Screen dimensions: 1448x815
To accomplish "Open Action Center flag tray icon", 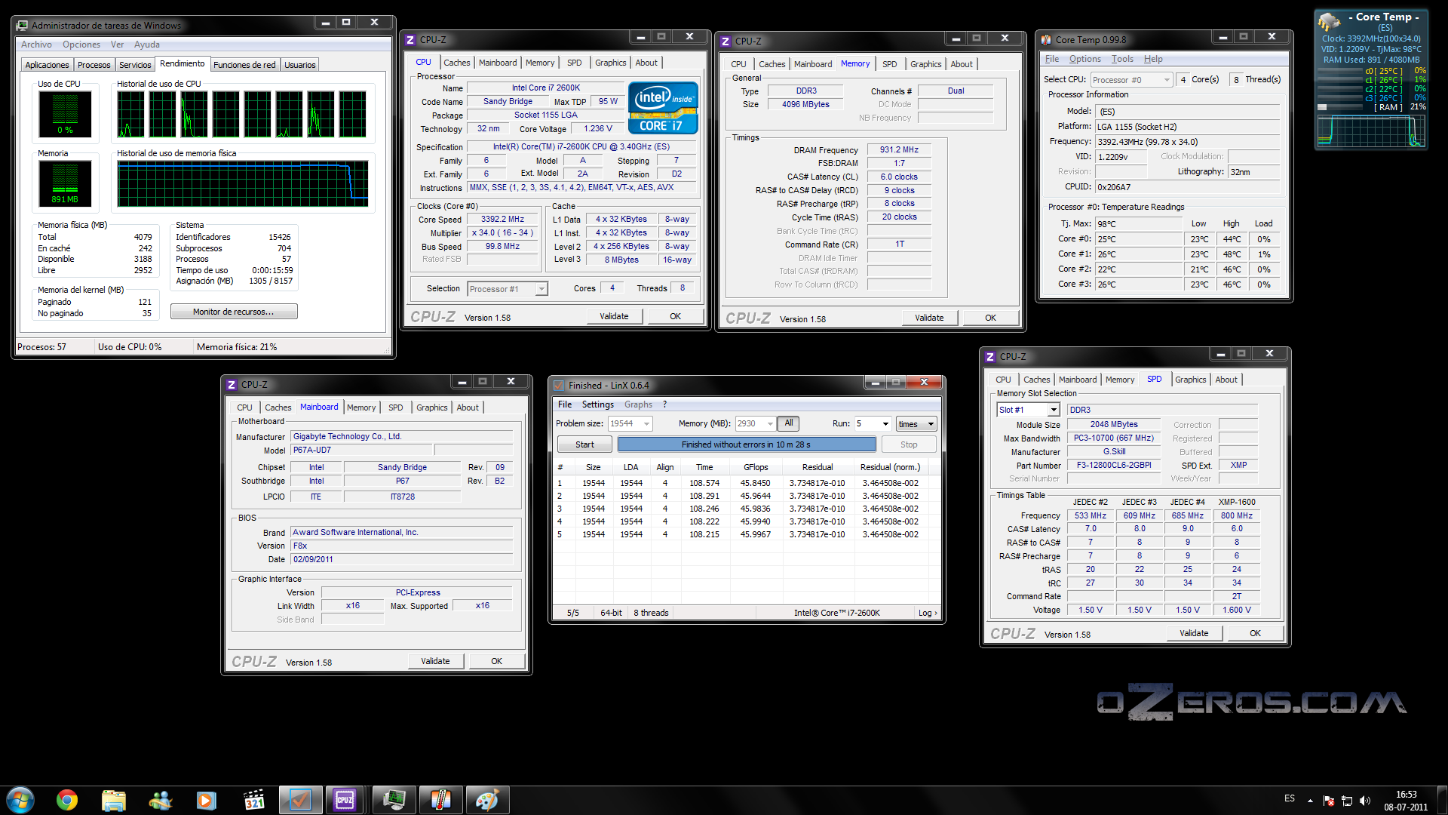I will 1328,801.
